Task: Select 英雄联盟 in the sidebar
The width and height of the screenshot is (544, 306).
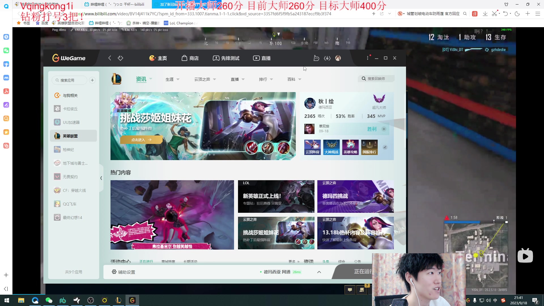Action: tap(73, 136)
